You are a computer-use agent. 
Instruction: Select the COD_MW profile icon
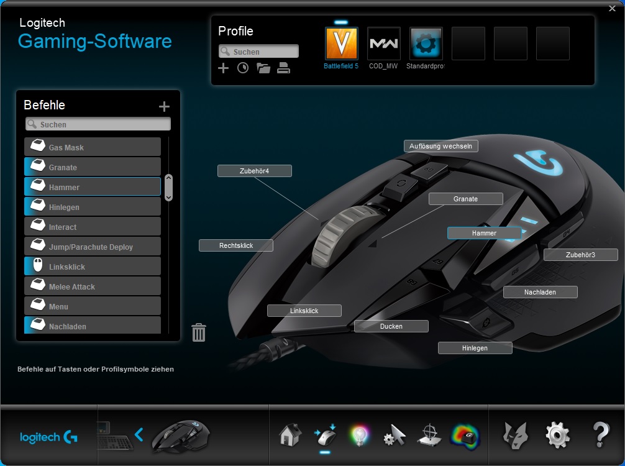coord(383,43)
